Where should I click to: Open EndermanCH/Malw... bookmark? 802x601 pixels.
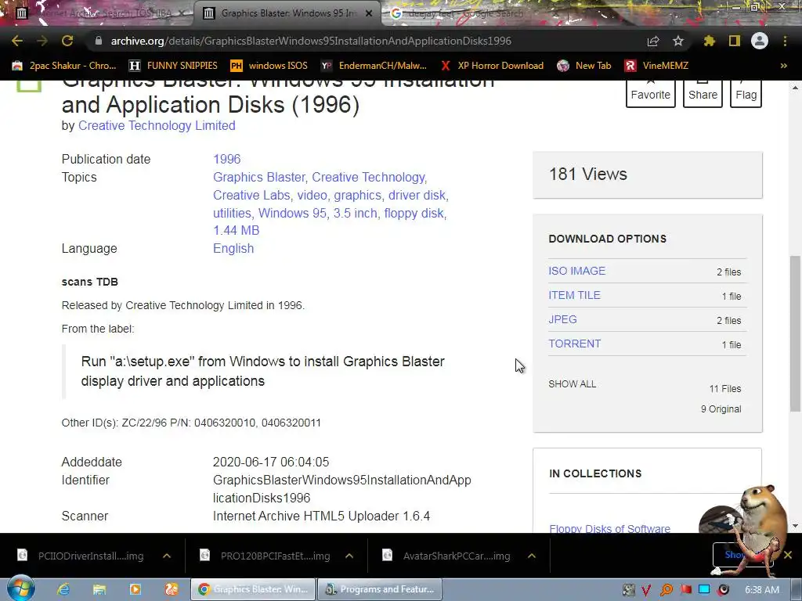pyautogui.click(x=374, y=66)
